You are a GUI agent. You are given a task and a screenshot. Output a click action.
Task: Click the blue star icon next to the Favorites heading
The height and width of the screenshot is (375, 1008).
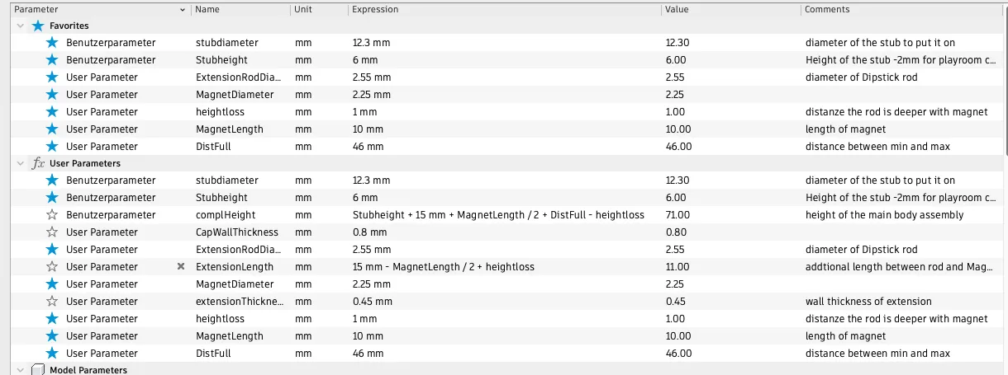pos(37,26)
